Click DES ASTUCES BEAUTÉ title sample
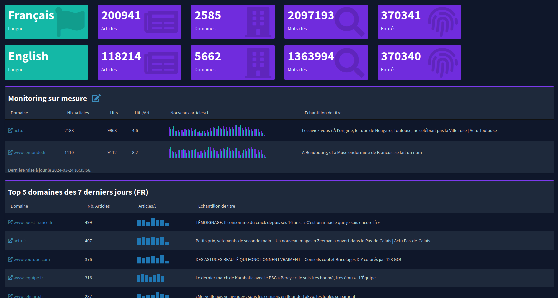Screen dimensions: 558x298 tap(298, 259)
